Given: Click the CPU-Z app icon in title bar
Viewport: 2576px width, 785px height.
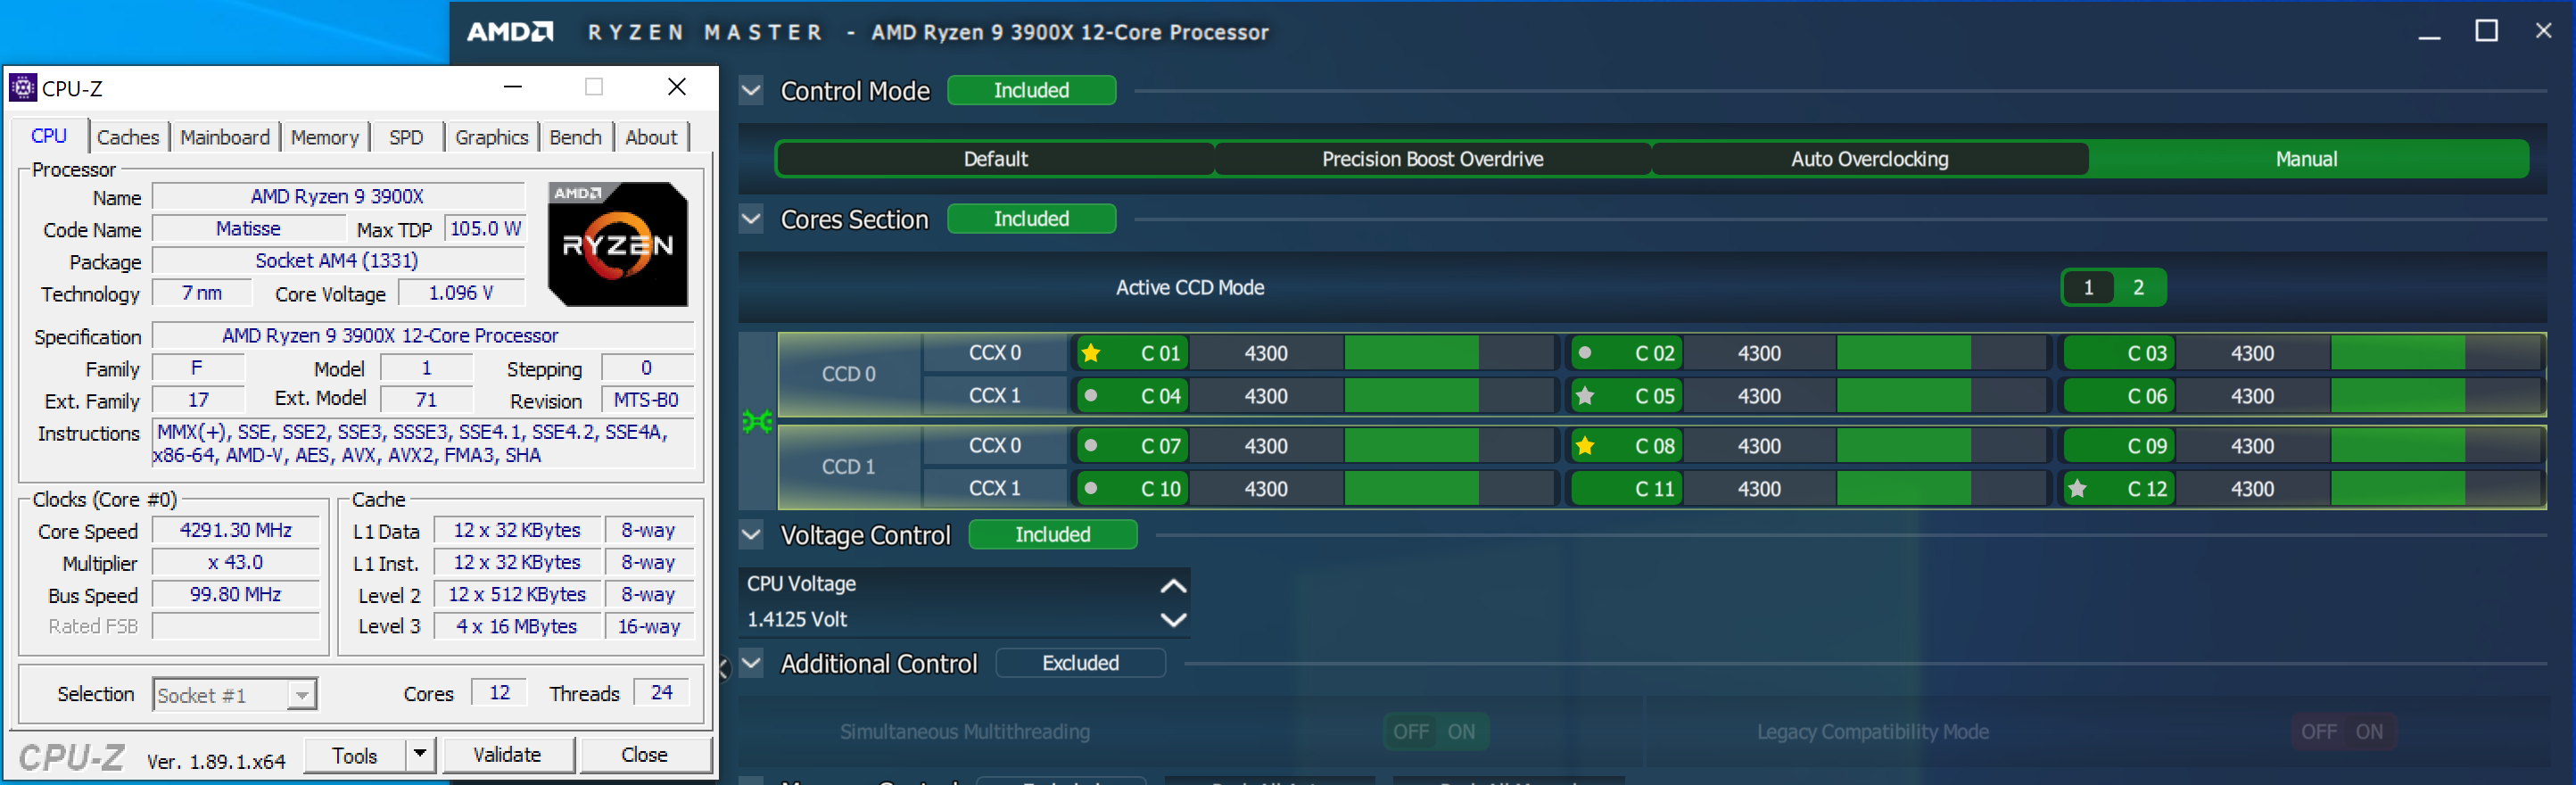Looking at the screenshot, I should click(x=22, y=88).
